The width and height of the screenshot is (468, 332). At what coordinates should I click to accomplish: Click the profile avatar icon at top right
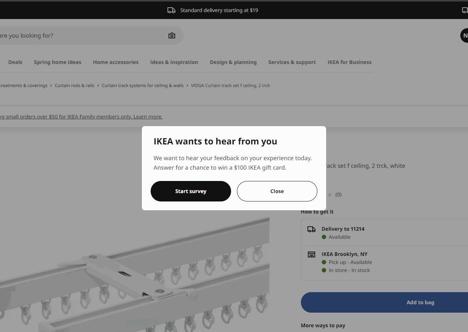464,35
